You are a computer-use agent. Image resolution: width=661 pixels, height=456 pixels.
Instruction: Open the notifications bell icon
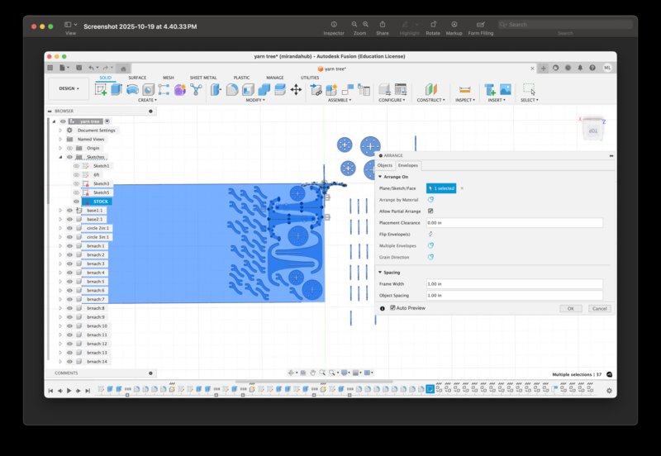(581, 68)
